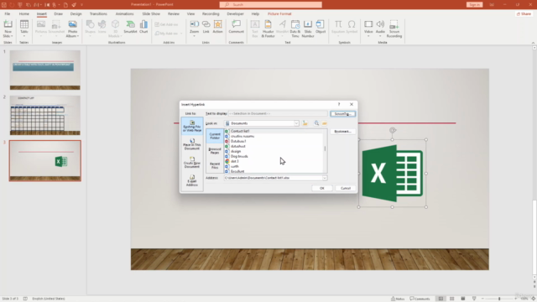Click the New Slide icon
The height and width of the screenshot is (302, 537).
(8, 29)
